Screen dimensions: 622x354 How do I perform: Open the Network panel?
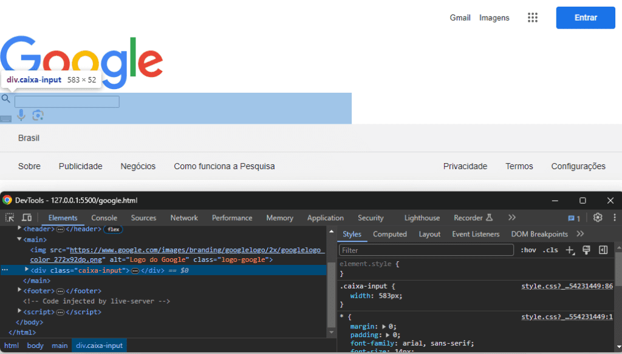[184, 217]
